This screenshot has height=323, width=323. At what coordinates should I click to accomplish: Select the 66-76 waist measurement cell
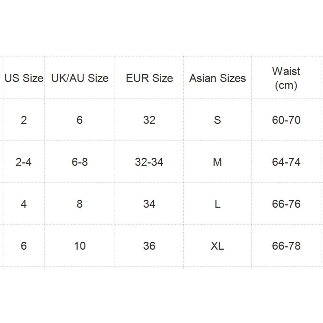[286, 204]
